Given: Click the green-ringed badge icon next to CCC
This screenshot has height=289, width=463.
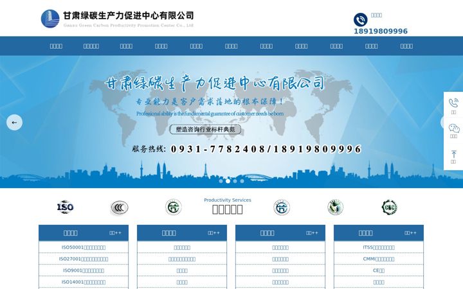Looking at the screenshot, I should pyautogui.click(x=174, y=207).
